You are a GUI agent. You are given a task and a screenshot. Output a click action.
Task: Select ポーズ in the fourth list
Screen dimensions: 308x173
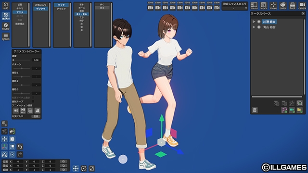(x=82, y=8)
